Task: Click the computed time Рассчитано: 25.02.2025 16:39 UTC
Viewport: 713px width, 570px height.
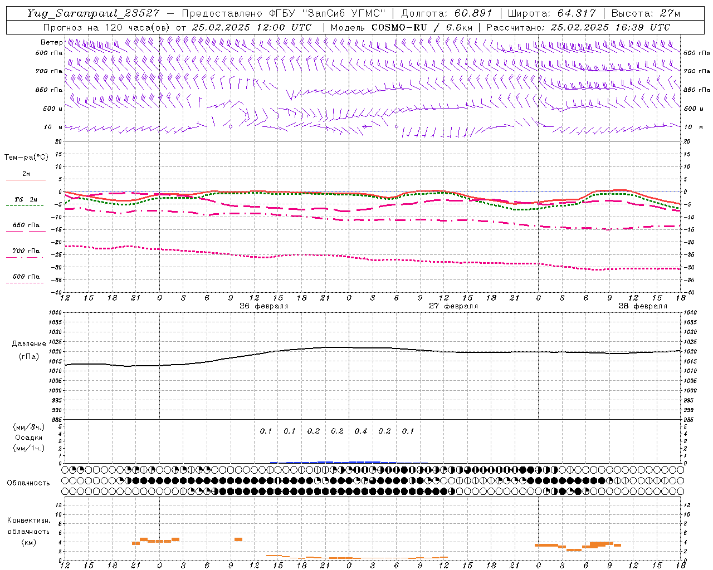Action: [578, 27]
